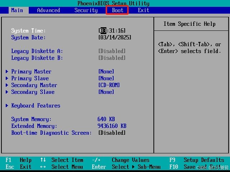Screen dimensions: 230x172
Task: Click System Memory 640 KB value
Action: click(x=106, y=119)
